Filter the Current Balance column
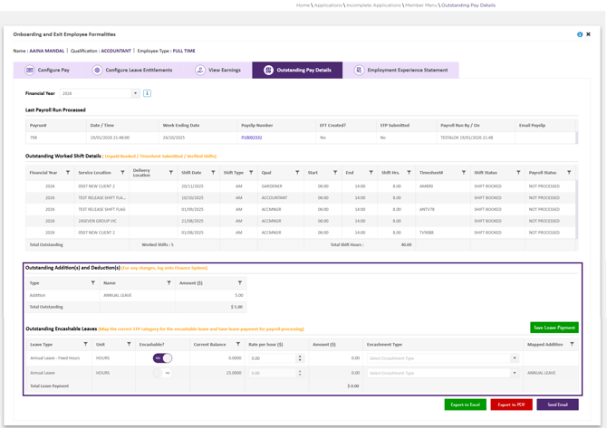Image resolution: width=607 pixels, height=428 pixels. (x=238, y=344)
